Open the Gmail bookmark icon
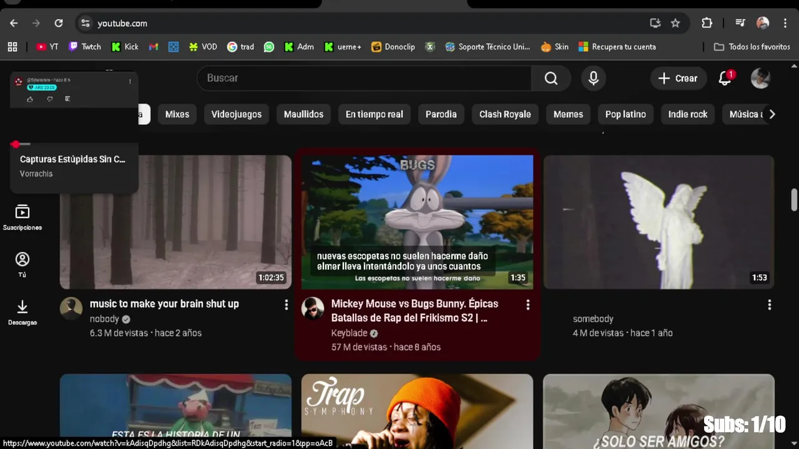799x449 pixels. 154,47
